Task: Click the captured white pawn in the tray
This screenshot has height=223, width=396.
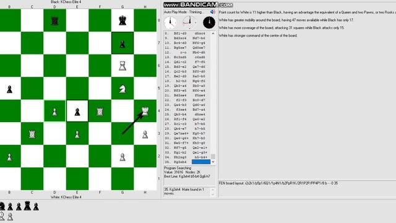Action: coord(10,216)
